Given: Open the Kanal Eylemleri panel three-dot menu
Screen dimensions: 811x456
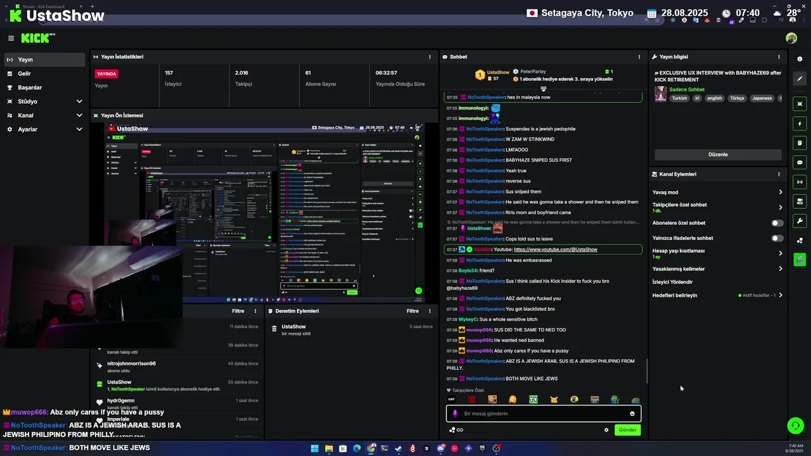Looking at the screenshot, I should pos(779,174).
